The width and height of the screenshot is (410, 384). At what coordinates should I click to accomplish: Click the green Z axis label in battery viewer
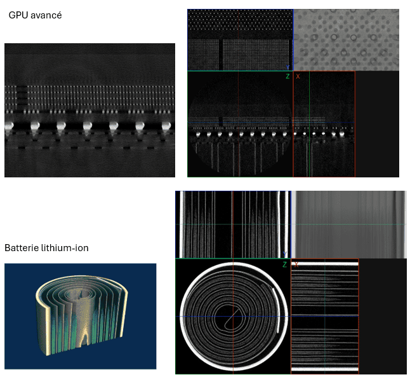pyautogui.click(x=285, y=264)
